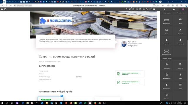Image resolution: width=188 pixels, height=105 pixels.
Task: Open the reviews link in browser bar
Action: [x=156, y=5]
